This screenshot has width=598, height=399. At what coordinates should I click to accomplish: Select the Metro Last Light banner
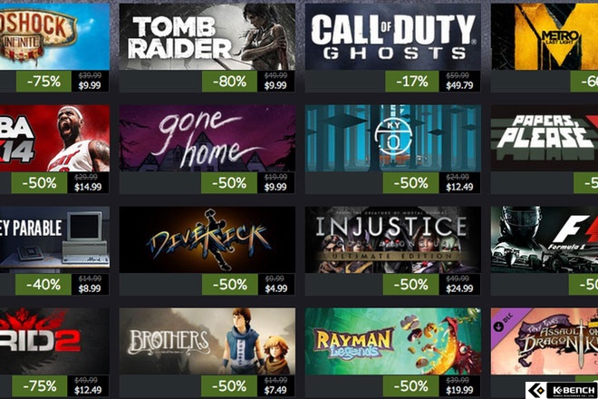545,36
